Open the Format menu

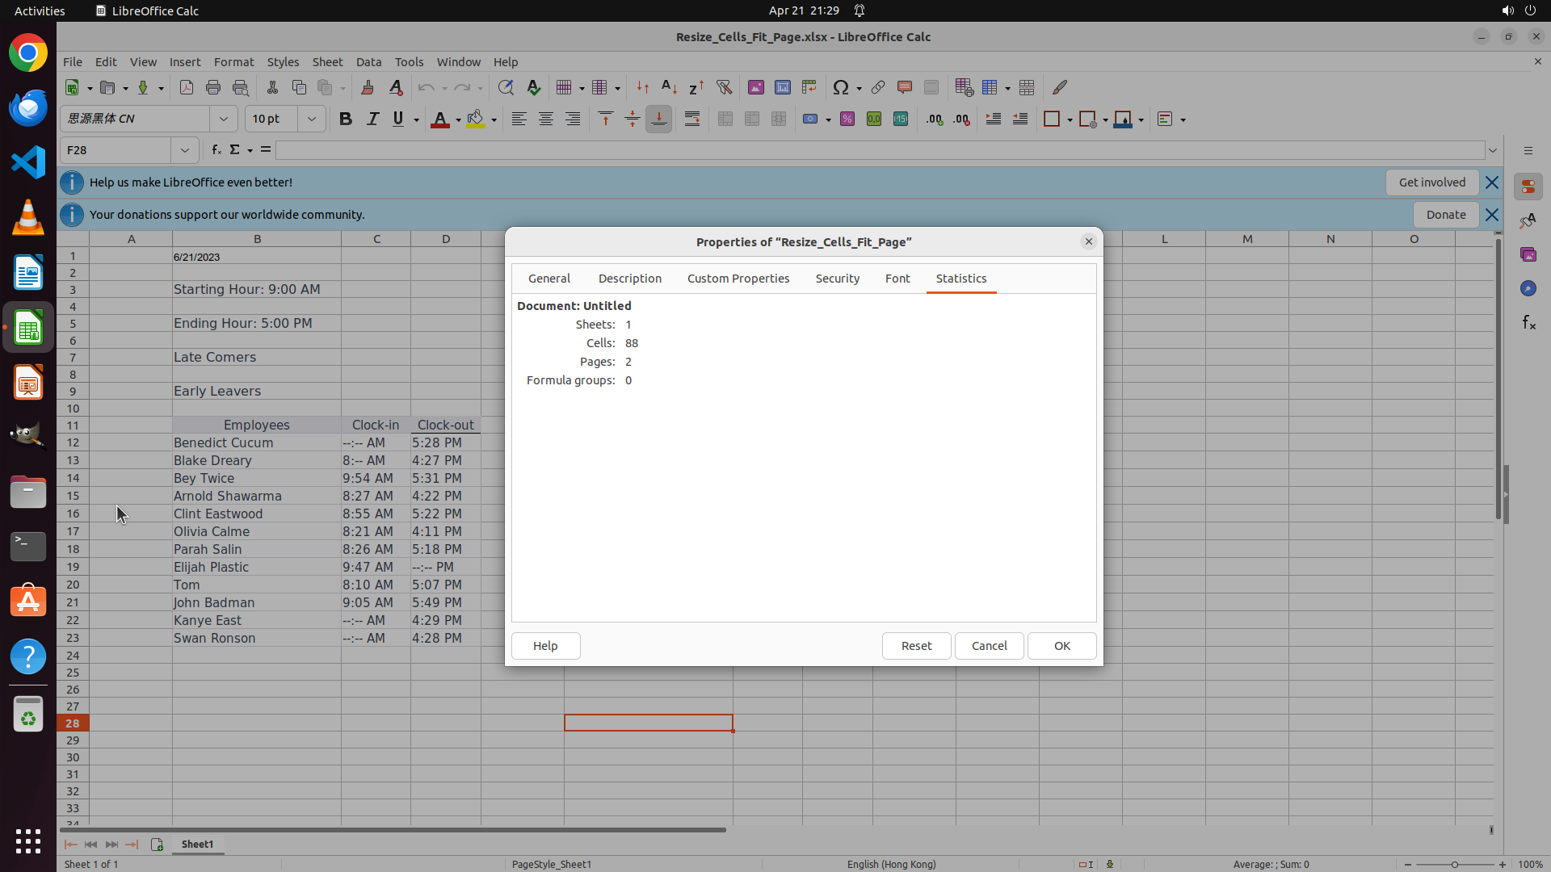[x=233, y=62]
